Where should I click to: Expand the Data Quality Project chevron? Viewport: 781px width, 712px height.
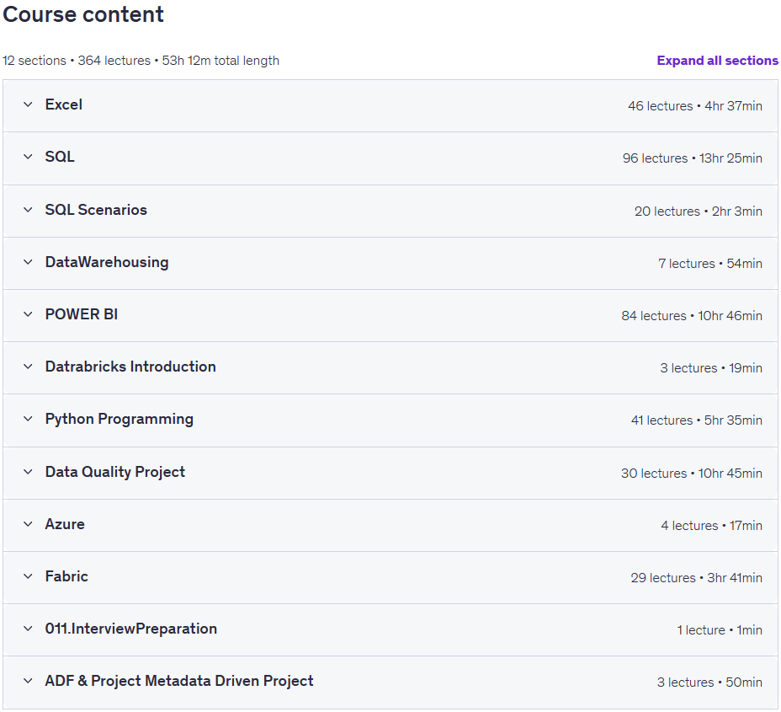[28, 472]
